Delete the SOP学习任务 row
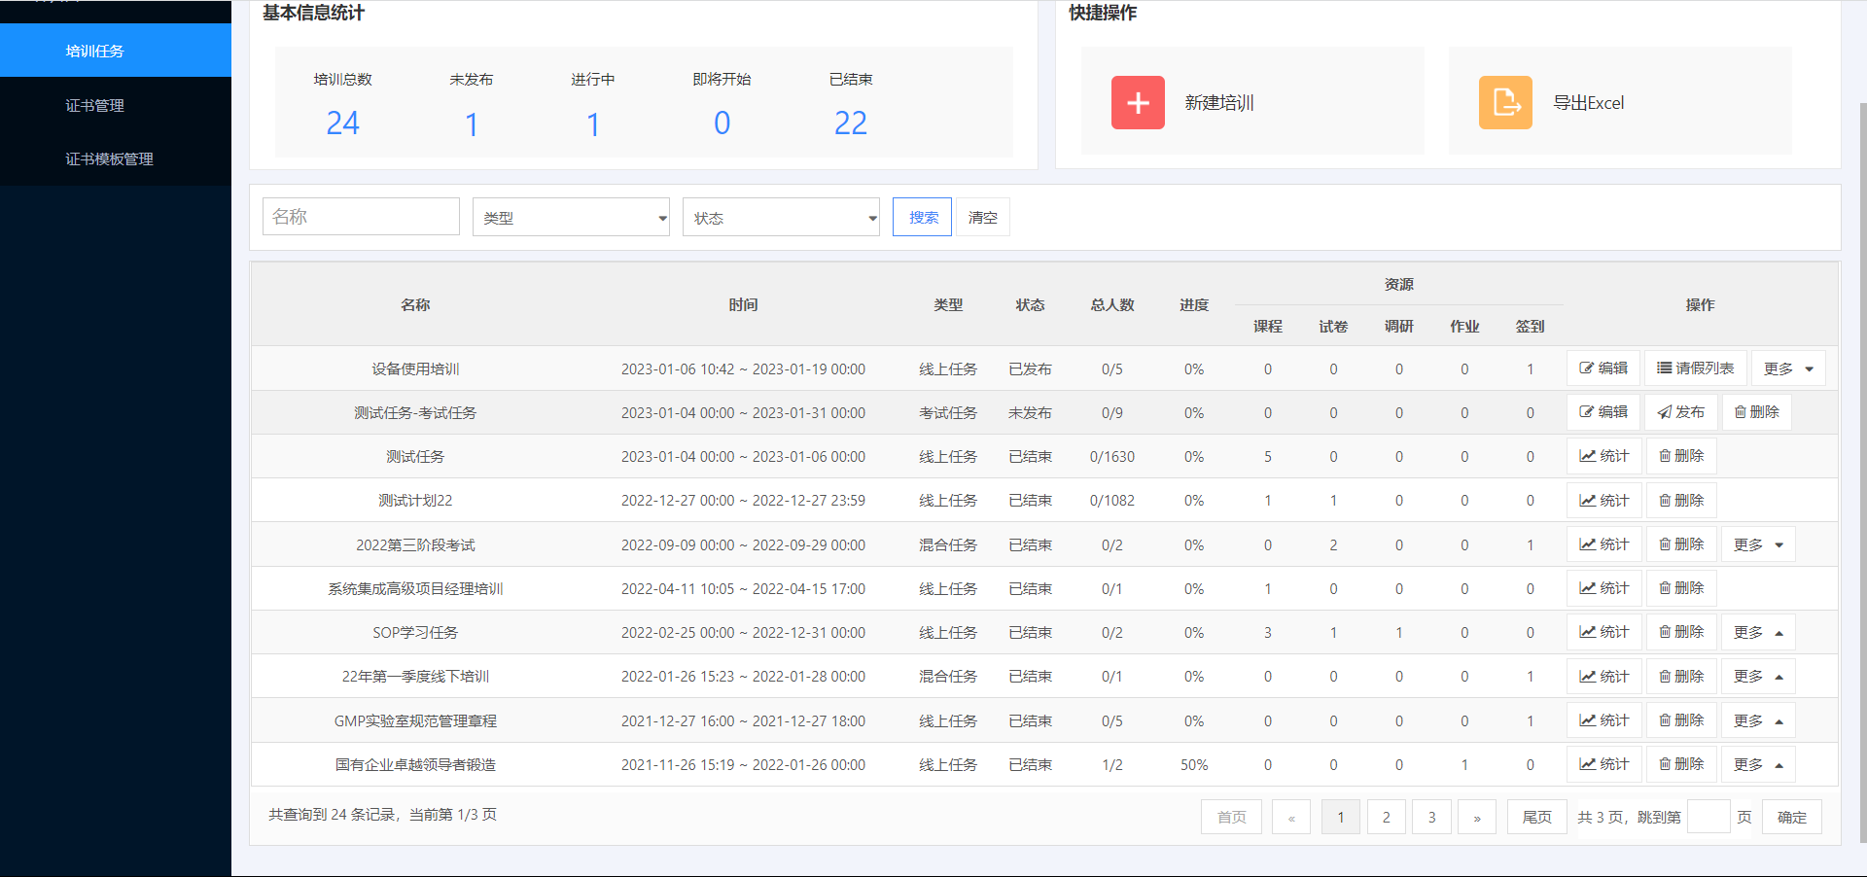Screen dimensions: 1867x877 1681,632
